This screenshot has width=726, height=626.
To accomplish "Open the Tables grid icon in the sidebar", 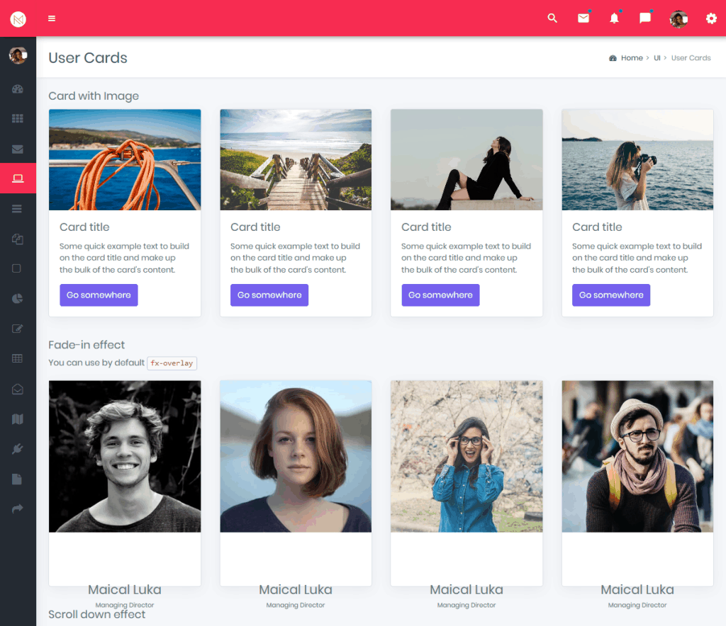I will pos(17,358).
